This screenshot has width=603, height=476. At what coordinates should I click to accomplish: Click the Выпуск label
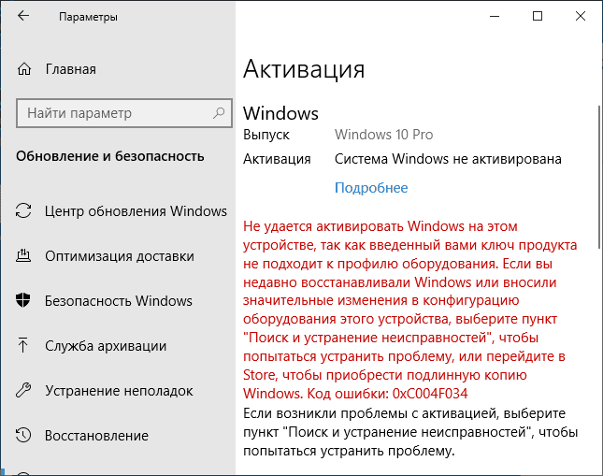pyautogui.click(x=266, y=135)
